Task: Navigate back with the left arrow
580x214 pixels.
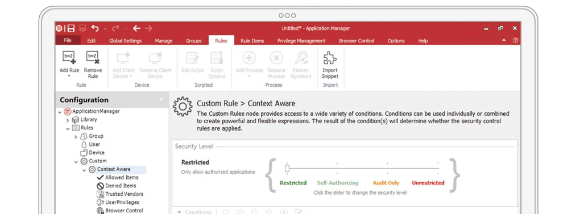Action: [137, 28]
